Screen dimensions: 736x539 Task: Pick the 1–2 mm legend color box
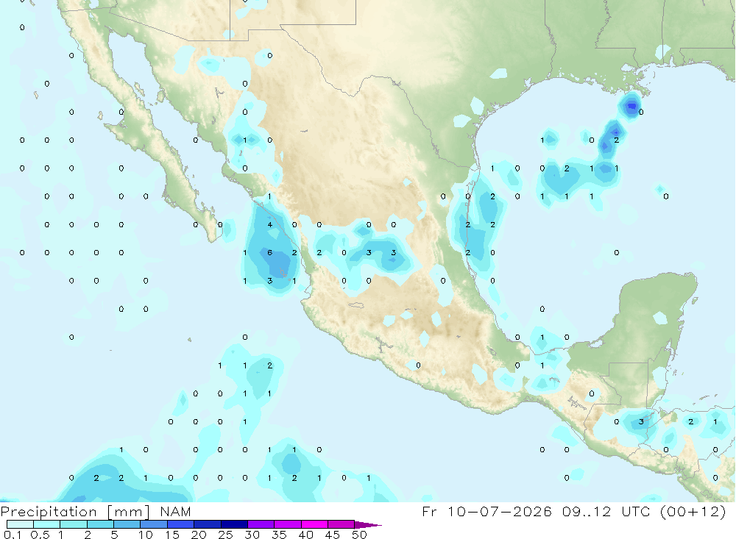point(74,524)
